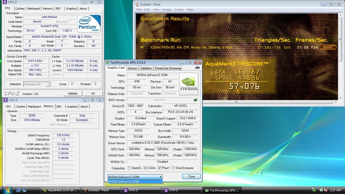
Task: Open the Paint File menu
Action: click(139, 10)
